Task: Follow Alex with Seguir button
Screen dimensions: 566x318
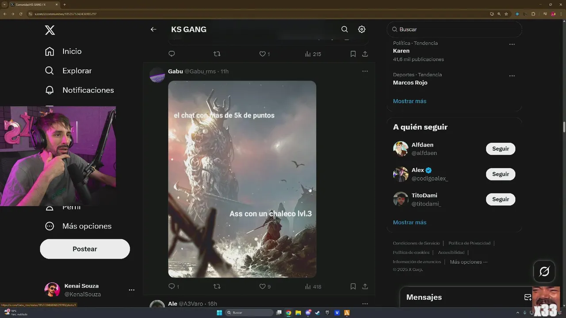Action: pos(501,174)
